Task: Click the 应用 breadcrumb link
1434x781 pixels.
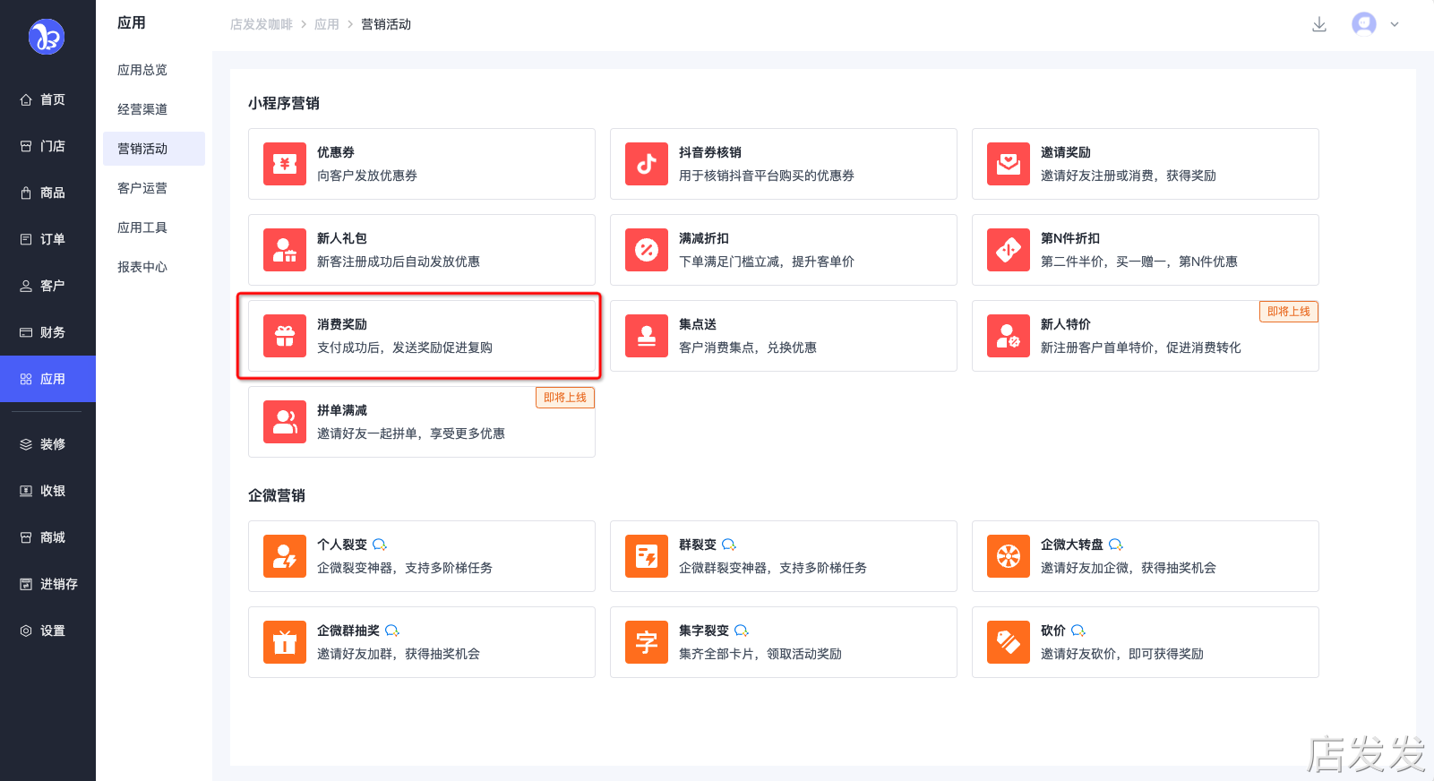Action: [326, 24]
